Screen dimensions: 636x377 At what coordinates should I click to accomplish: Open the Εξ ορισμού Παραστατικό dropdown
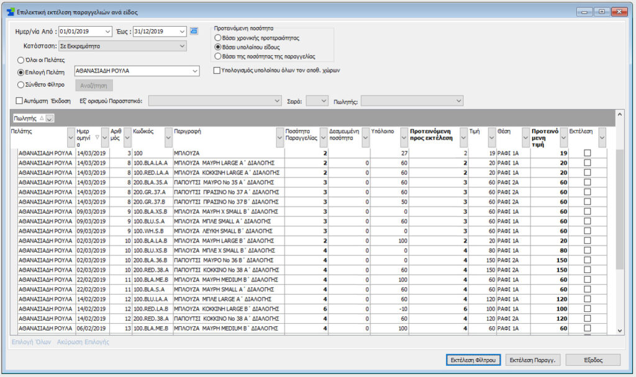277,101
